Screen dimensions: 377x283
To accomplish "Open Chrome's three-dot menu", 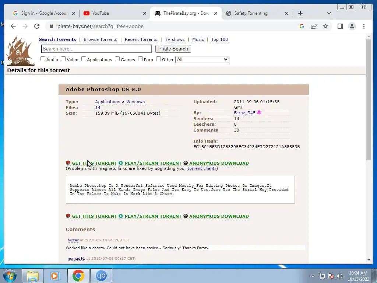I will pos(364,26).
